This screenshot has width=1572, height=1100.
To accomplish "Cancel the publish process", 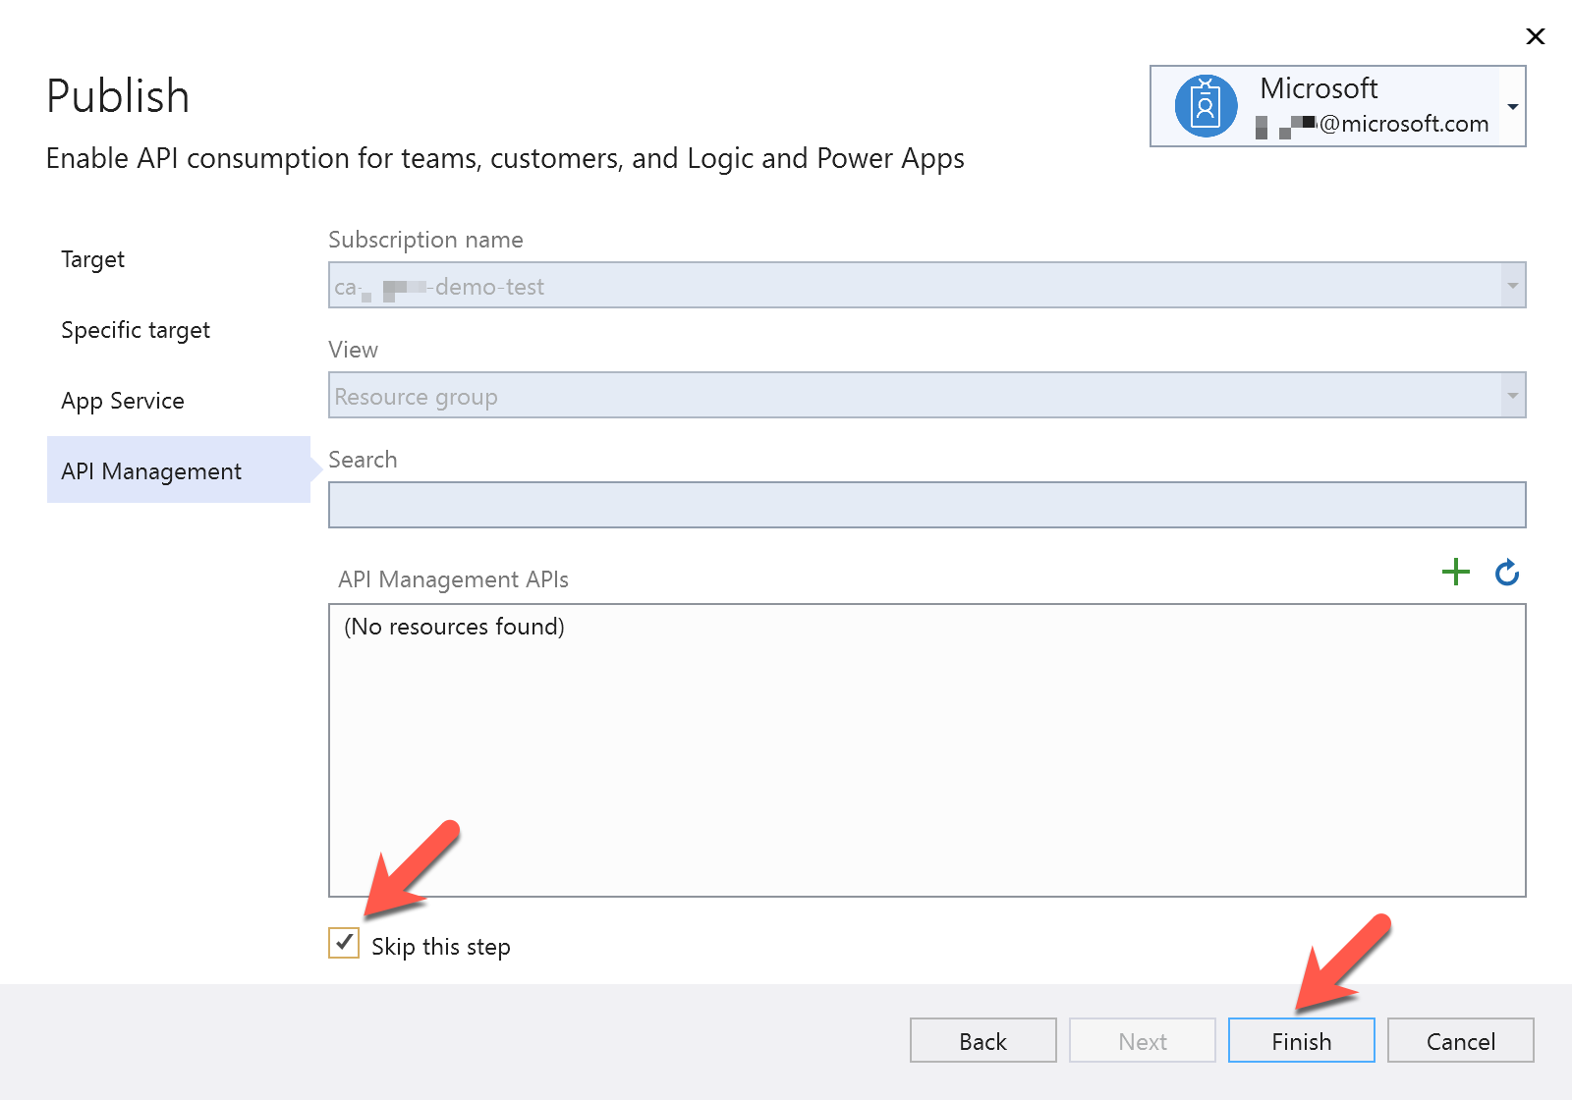I will pos(1460,1040).
